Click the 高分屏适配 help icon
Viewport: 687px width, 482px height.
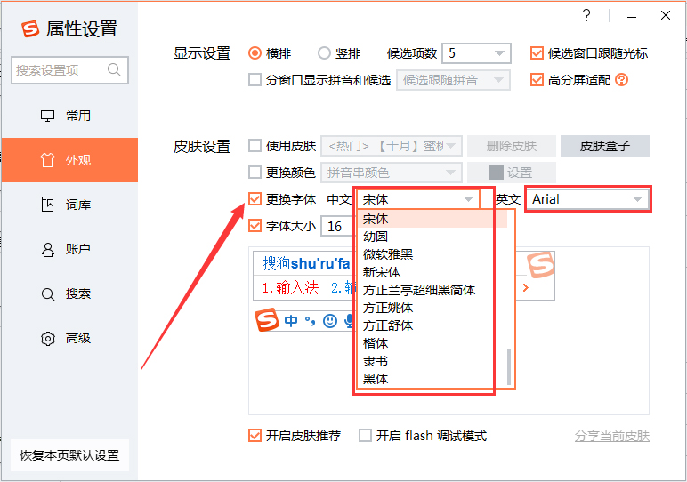click(622, 80)
